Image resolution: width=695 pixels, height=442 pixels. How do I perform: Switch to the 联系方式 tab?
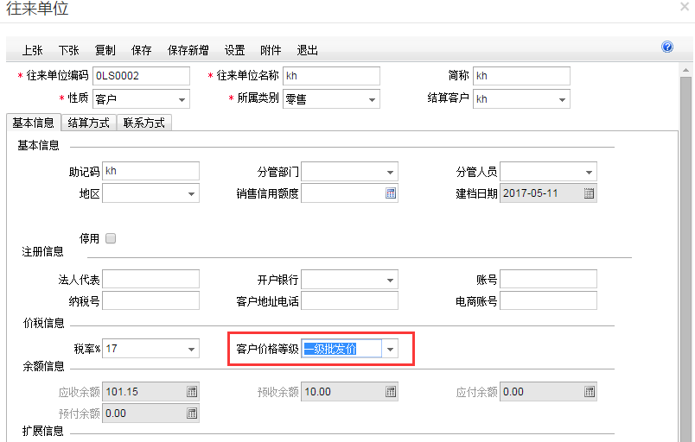tap(143, 123)
